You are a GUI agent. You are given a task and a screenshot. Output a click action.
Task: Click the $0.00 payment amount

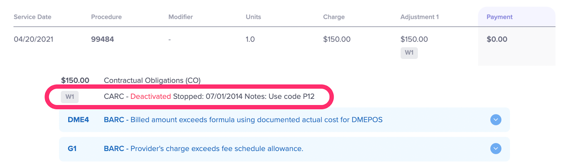coord(497,39)
